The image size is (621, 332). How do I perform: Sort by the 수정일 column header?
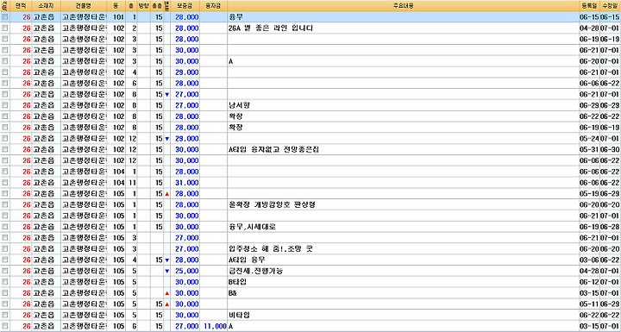pyautogui.click(x=611, y=6)
